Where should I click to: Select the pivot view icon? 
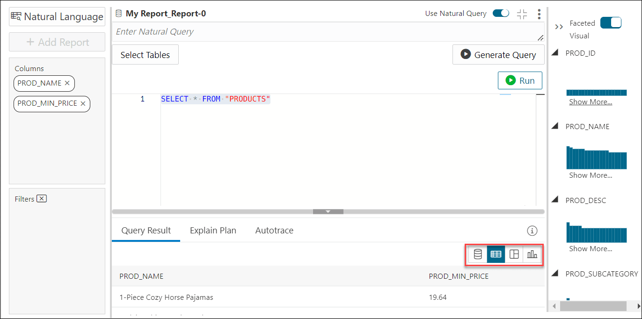[x=514, y=254]
